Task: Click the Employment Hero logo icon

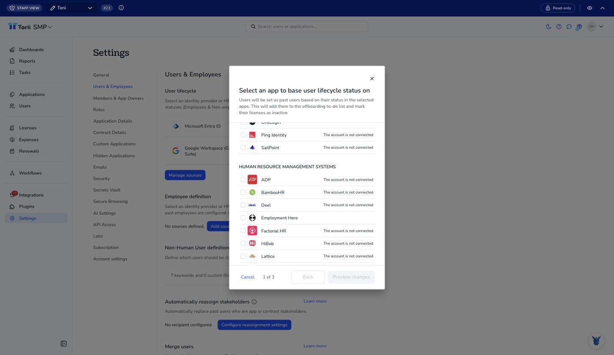Action: click(x=252, y=218)
